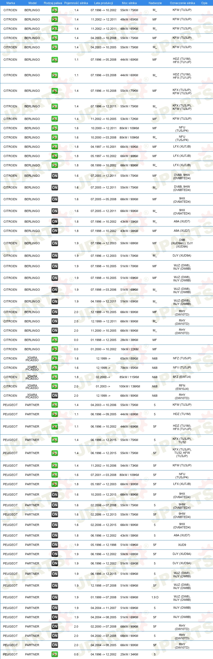
Task: Click PB fuel icon in 16kW / 22KM Berlingo row
Action: (55, 349)
